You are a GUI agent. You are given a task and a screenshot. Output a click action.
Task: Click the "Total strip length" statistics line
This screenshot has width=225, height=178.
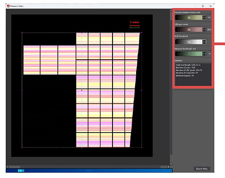pyautogui.click(x=188, y=65)
